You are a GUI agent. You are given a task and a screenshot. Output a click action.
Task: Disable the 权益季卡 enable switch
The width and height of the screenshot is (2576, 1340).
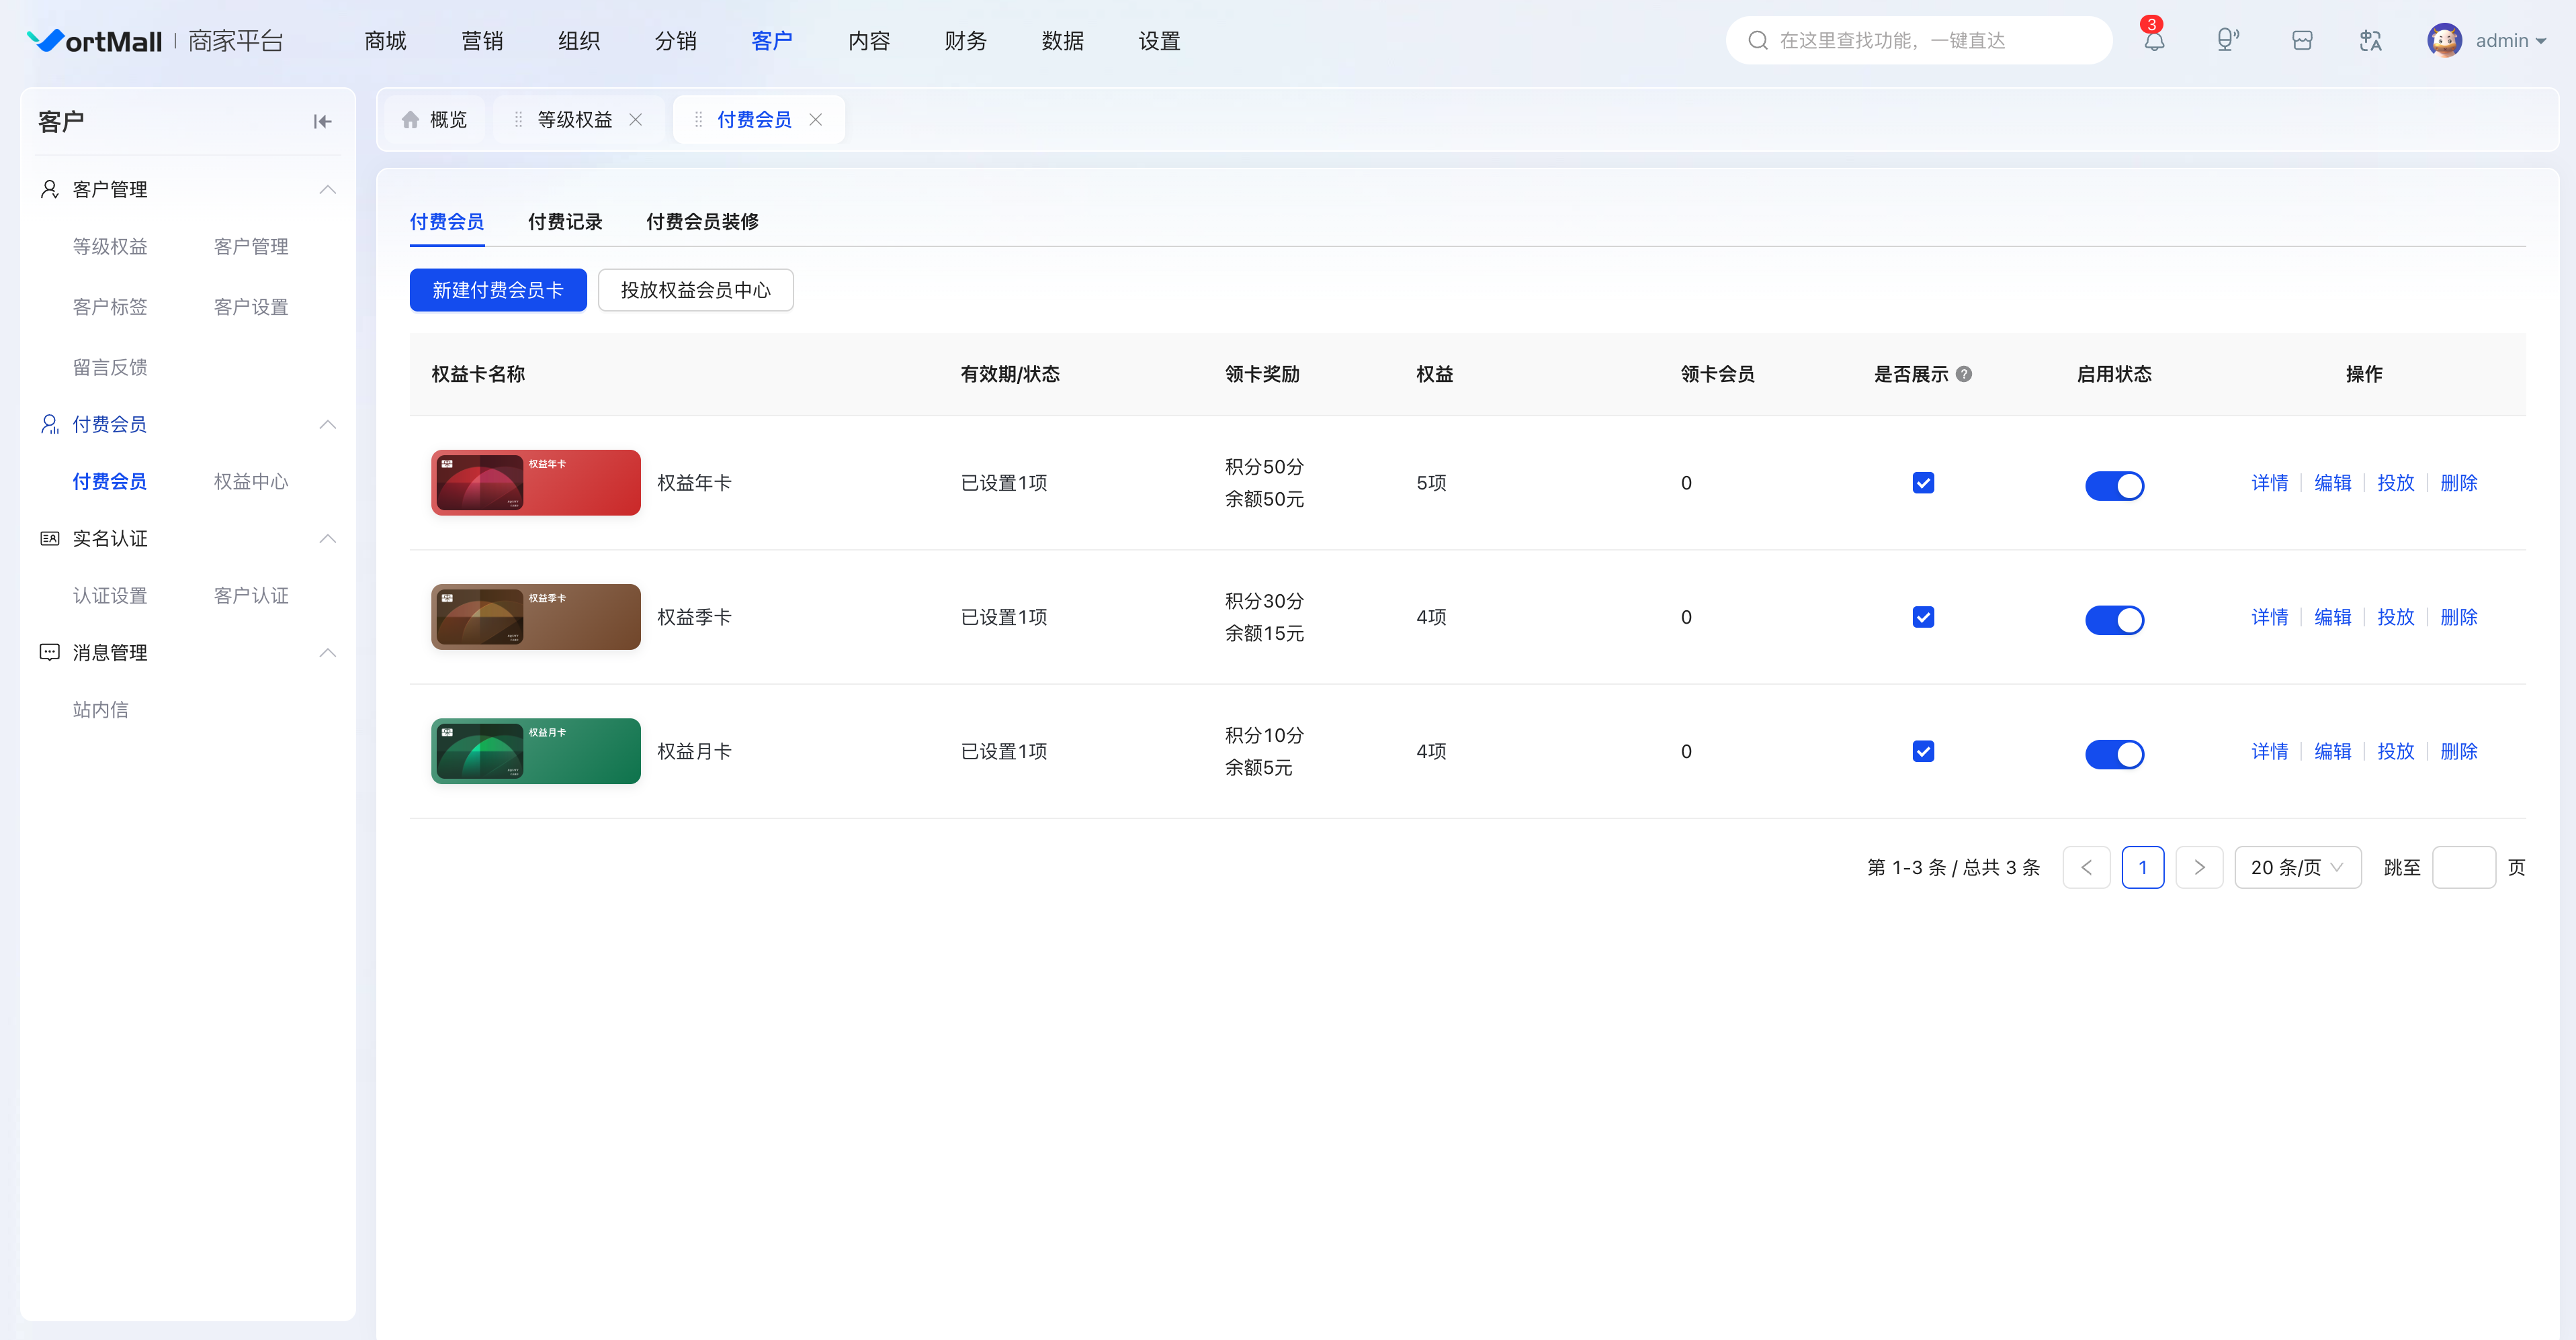2114,620
